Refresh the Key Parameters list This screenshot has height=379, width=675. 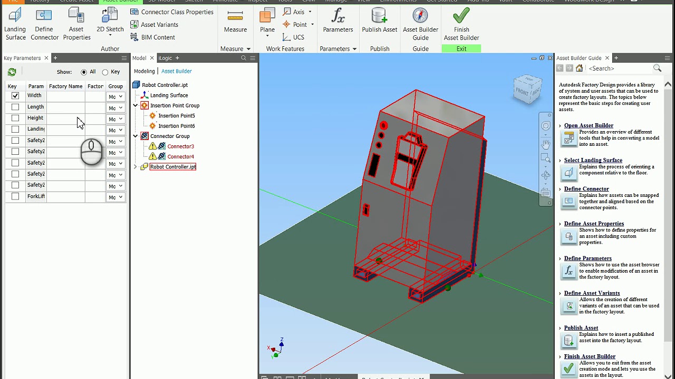[x=12, y=72]
